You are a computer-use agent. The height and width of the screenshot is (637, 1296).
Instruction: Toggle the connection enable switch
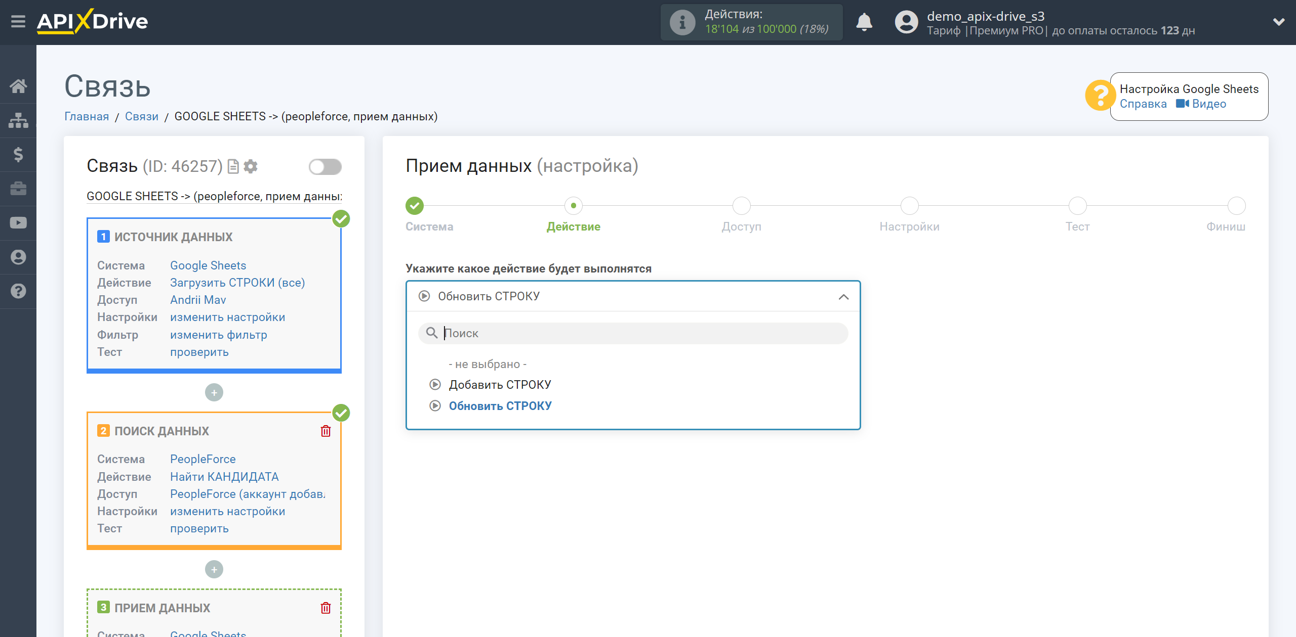point(325,167)
